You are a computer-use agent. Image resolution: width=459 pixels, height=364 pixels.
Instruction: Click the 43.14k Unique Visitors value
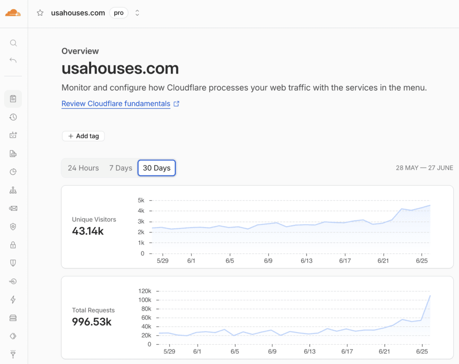(88, 231)
